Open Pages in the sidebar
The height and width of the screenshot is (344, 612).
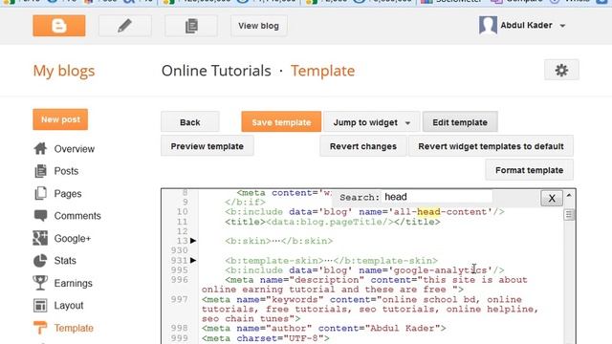click(x=68, y=193)
